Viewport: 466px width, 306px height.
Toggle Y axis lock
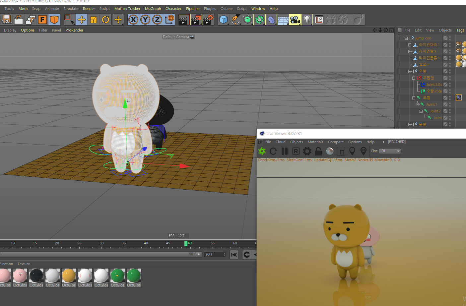click(145, 20)
